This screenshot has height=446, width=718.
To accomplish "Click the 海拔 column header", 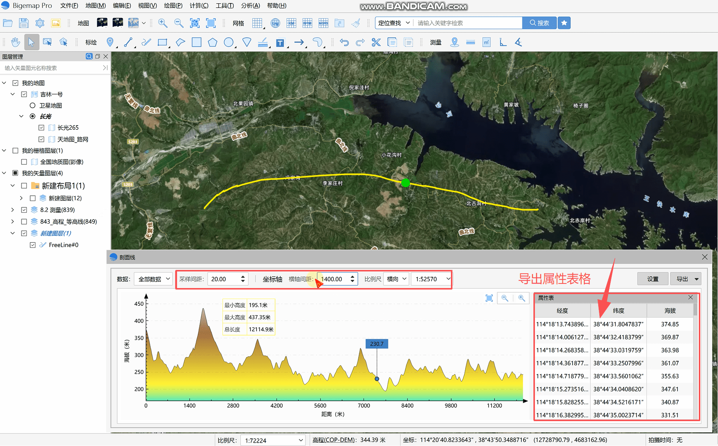I will tap(670, 311).
